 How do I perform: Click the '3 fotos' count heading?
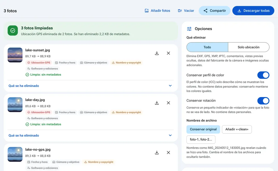pyautogui.click(x=10, y=11)
